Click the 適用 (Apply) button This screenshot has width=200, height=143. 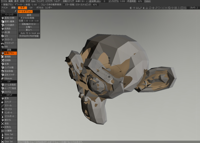pyautogui.click(x=29, y=15)
